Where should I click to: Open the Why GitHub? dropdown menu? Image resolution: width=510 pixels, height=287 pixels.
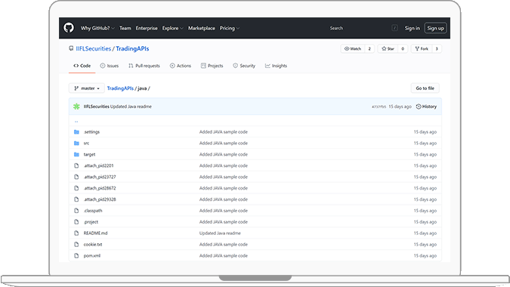pyautogui.click(x=97, y=28)
